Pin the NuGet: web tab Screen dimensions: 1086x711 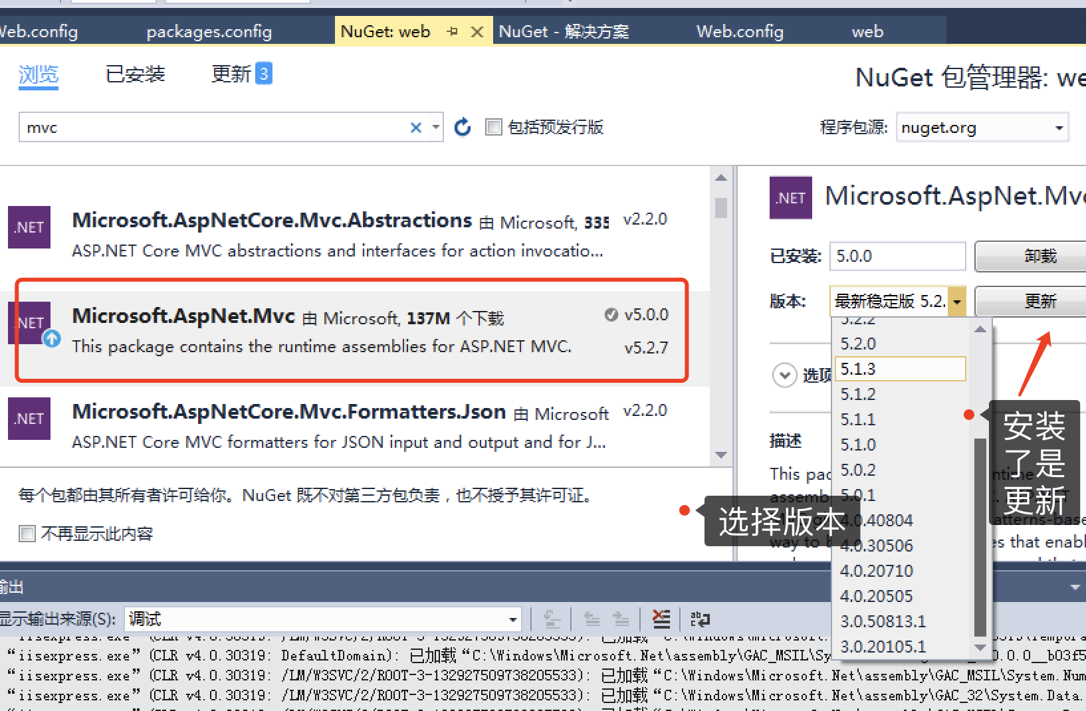point(453,31)
